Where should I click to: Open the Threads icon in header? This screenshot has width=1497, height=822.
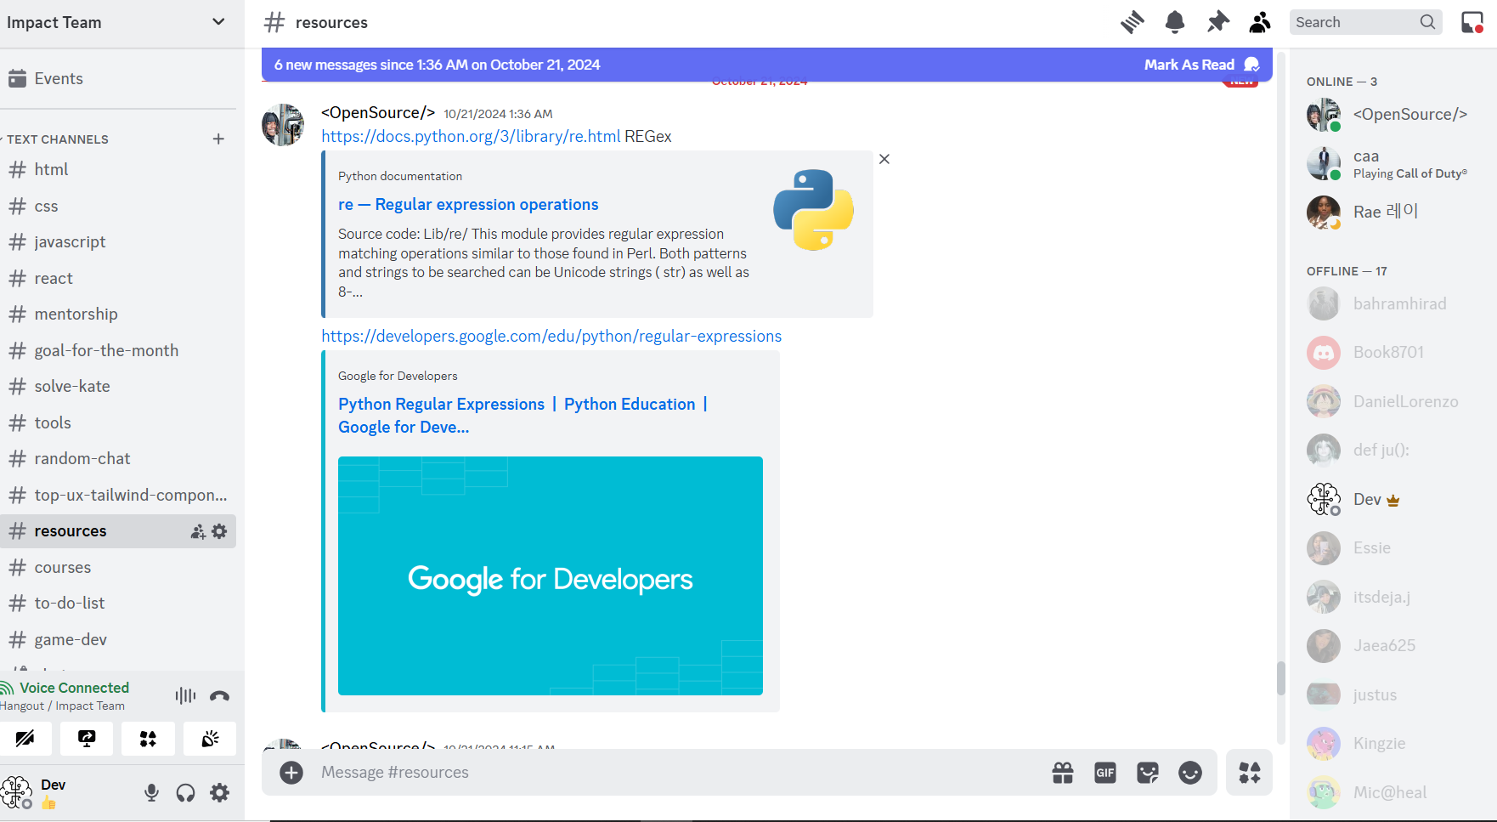coord(1132,22)
